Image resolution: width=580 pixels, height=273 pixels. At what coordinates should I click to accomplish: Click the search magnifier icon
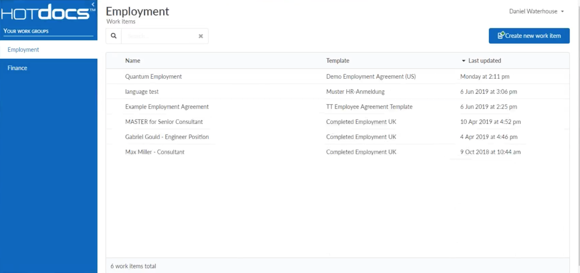(x=114, y=36)
